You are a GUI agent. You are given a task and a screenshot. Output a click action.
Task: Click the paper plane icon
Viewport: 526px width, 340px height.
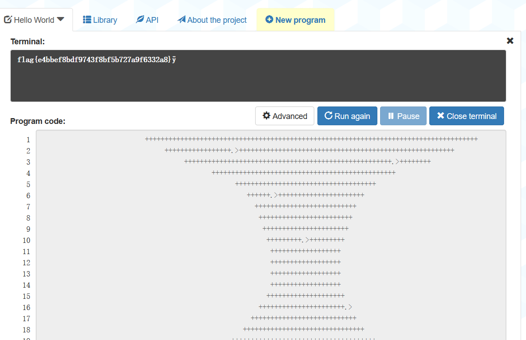coord(181,19)
